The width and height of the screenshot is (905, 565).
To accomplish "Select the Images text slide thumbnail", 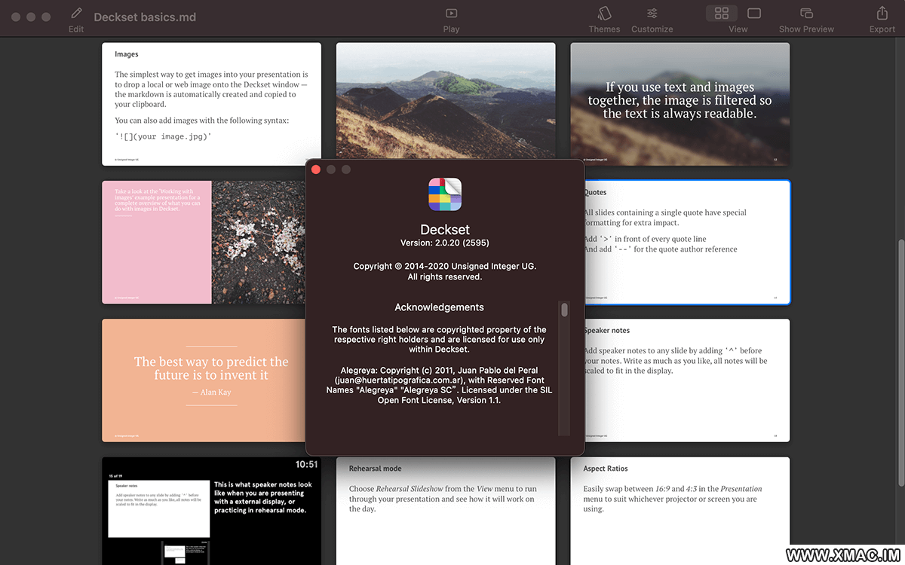I will coord(211,104).
